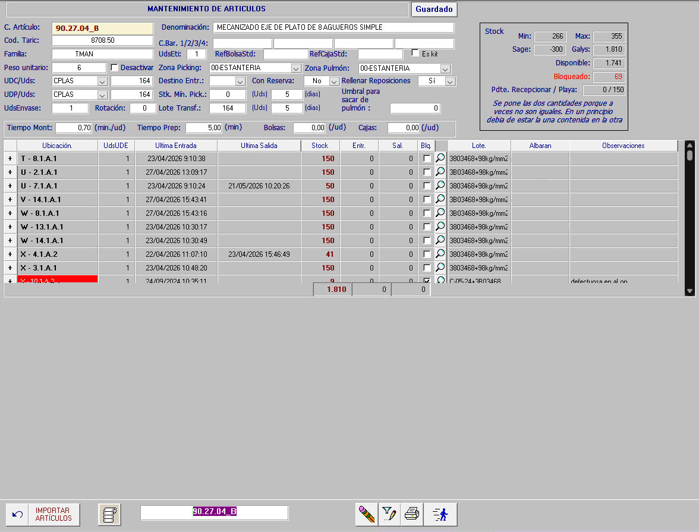Image resolution: width=699 pixels, height=532 pixels.
Task: Open magnifier for row T - 8.1.A.1
Action: click(x=440, y=158)
